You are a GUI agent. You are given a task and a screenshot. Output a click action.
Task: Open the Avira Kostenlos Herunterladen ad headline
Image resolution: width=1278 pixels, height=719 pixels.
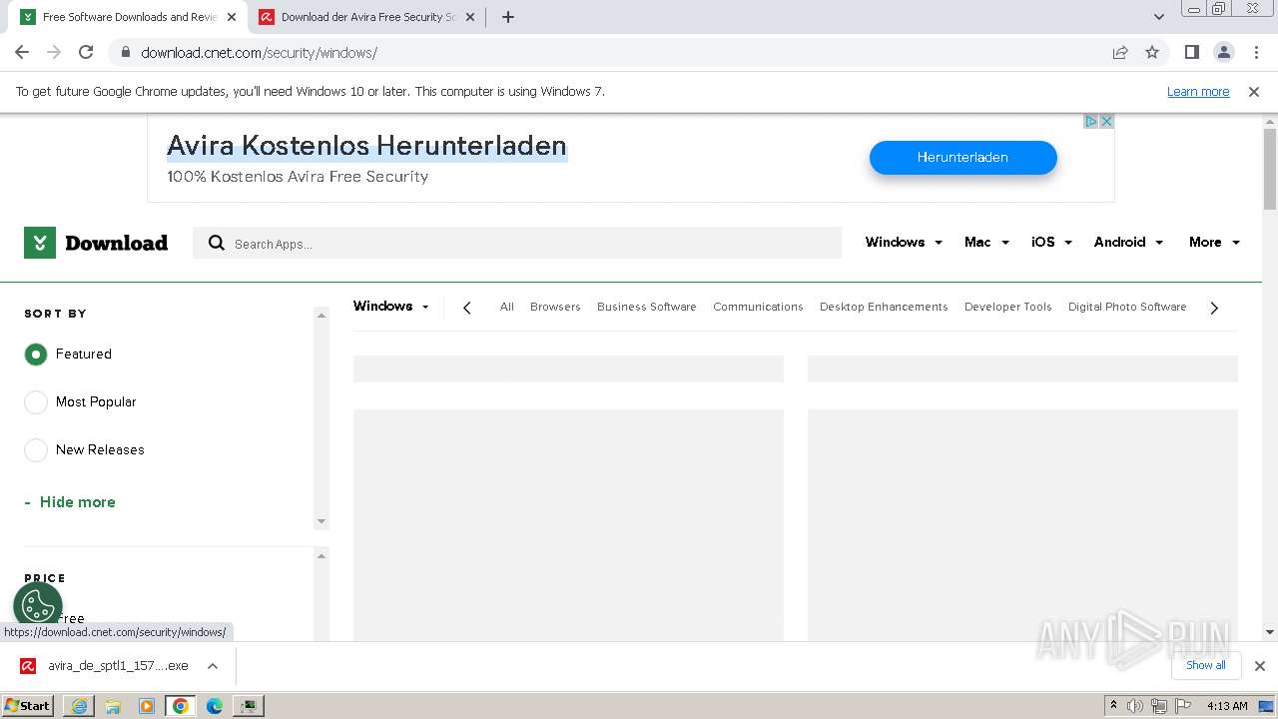366,146
